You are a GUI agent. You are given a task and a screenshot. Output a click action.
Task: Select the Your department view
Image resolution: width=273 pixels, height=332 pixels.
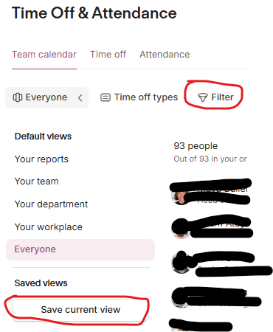[x=51, y=204]
